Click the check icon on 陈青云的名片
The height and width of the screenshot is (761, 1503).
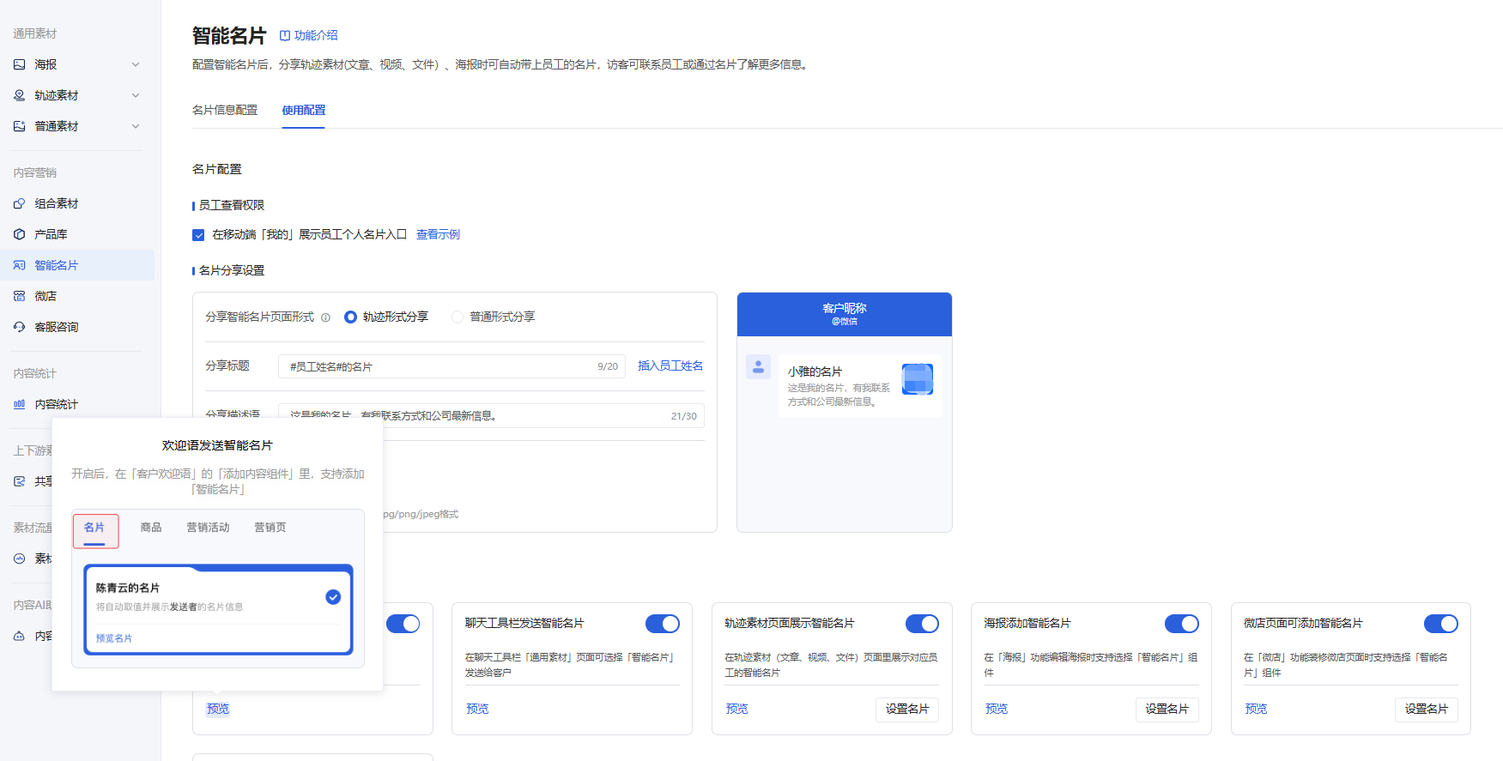click(333, 597)
